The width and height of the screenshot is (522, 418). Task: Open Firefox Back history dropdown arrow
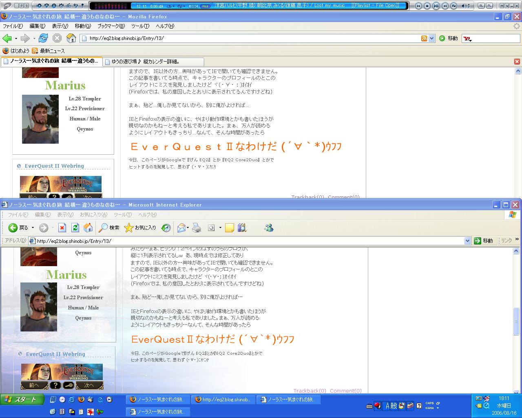point(16,38)
